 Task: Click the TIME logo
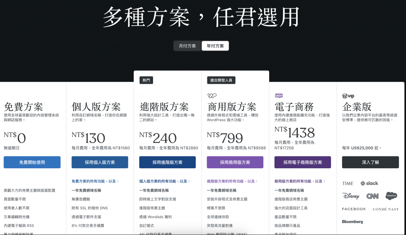[348, 183]
